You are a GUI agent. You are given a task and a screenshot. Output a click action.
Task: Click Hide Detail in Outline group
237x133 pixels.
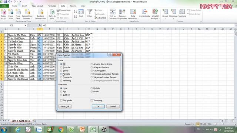tap(194, 14)
